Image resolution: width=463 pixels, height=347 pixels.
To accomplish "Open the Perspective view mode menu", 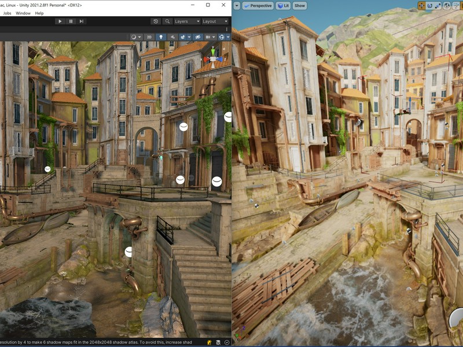I will point(258,6).
